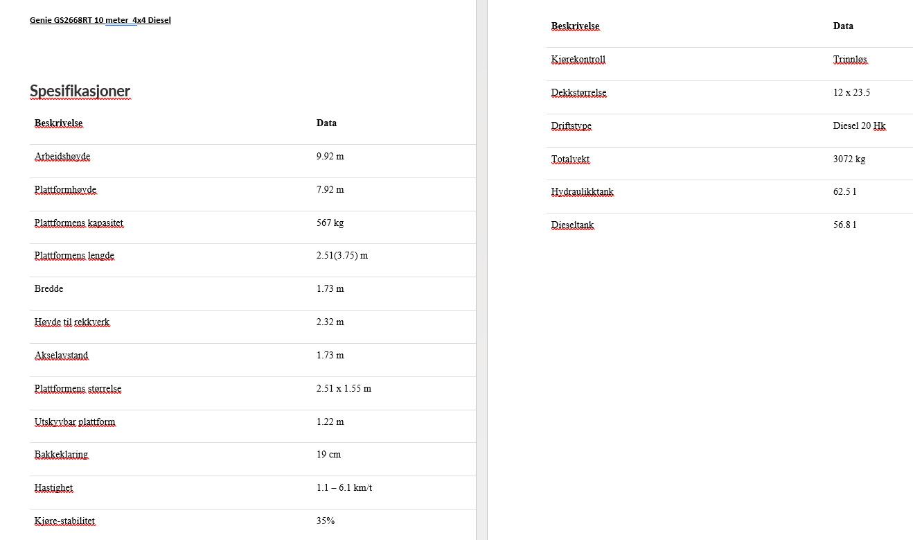Click the 567 kg value
The height and width of the screenshot is (540, 913).
click(x=330, y=223)
